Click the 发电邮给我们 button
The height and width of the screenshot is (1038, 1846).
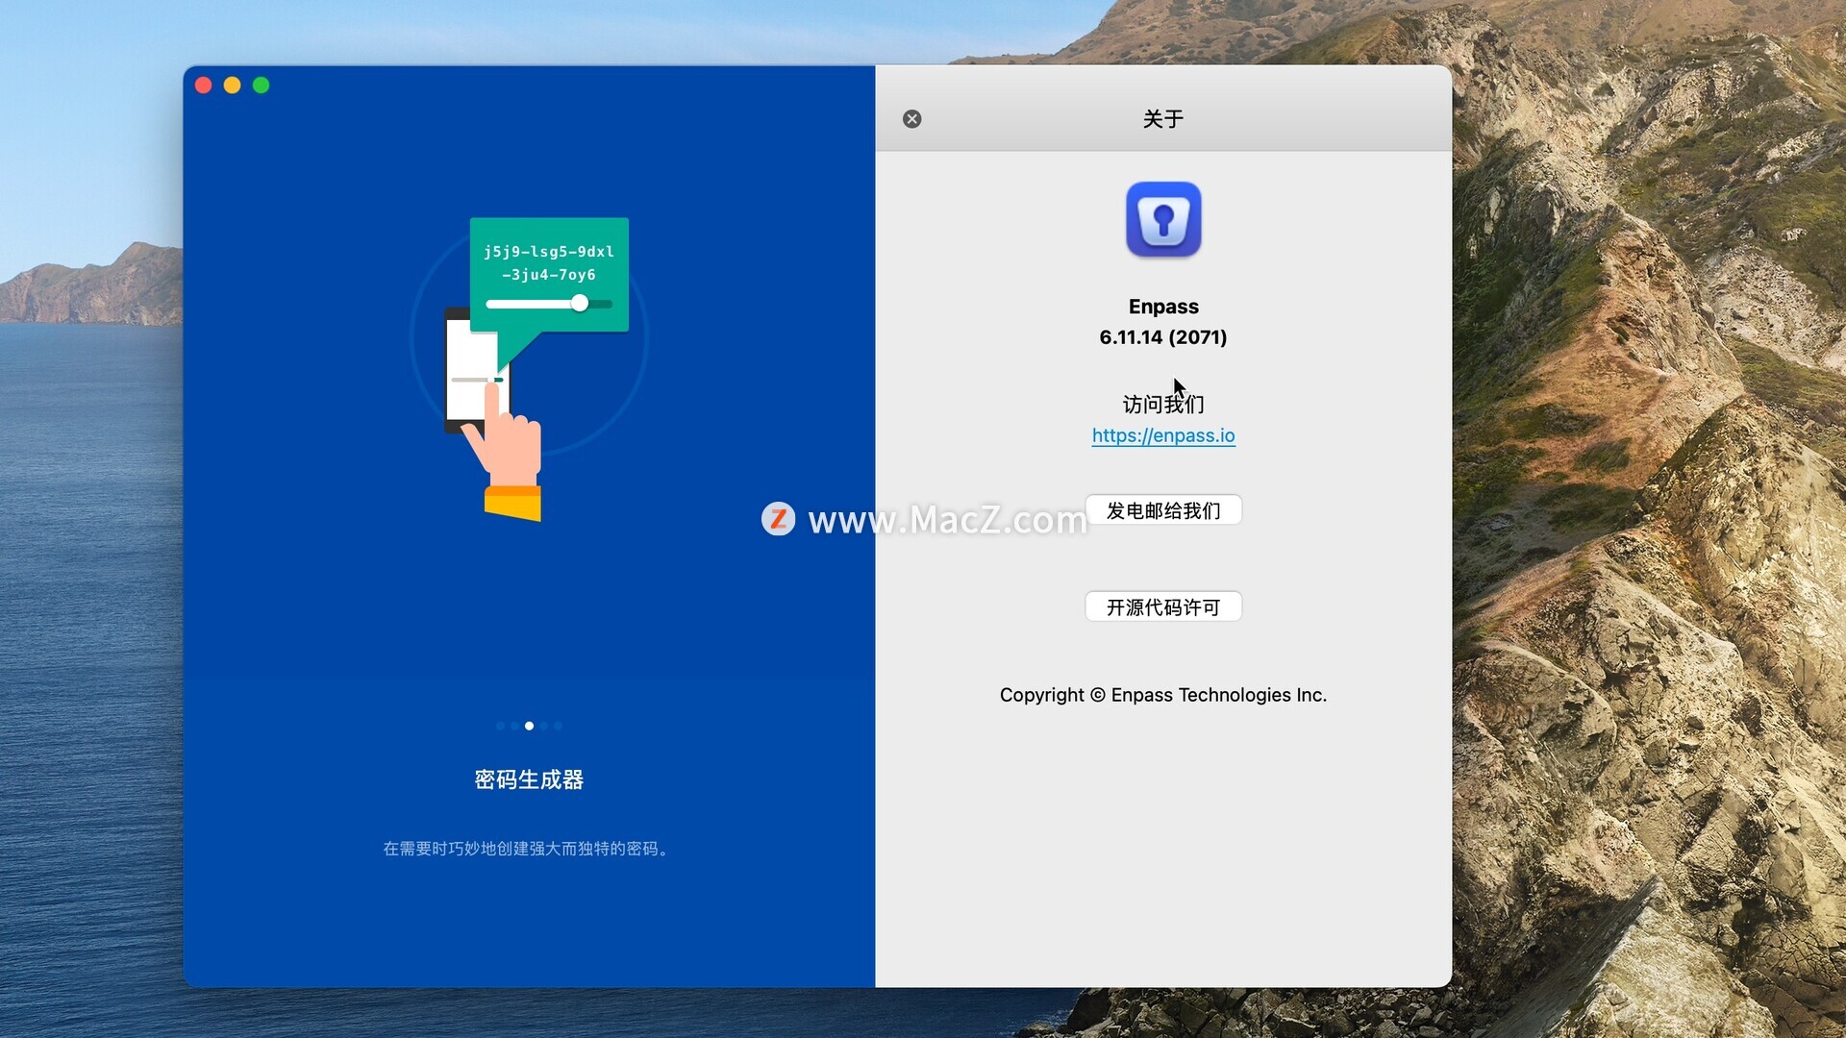click(1163, 510)
